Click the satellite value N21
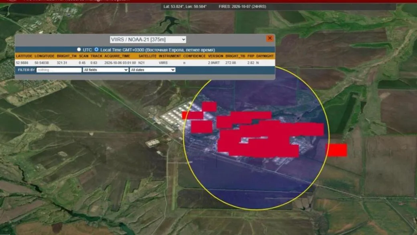417x235 pixels. pyautogui.click(x=142, y=63)
